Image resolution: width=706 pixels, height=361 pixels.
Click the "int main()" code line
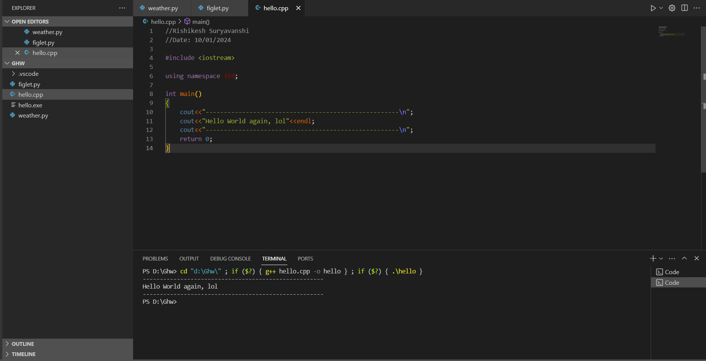point(184,94)
